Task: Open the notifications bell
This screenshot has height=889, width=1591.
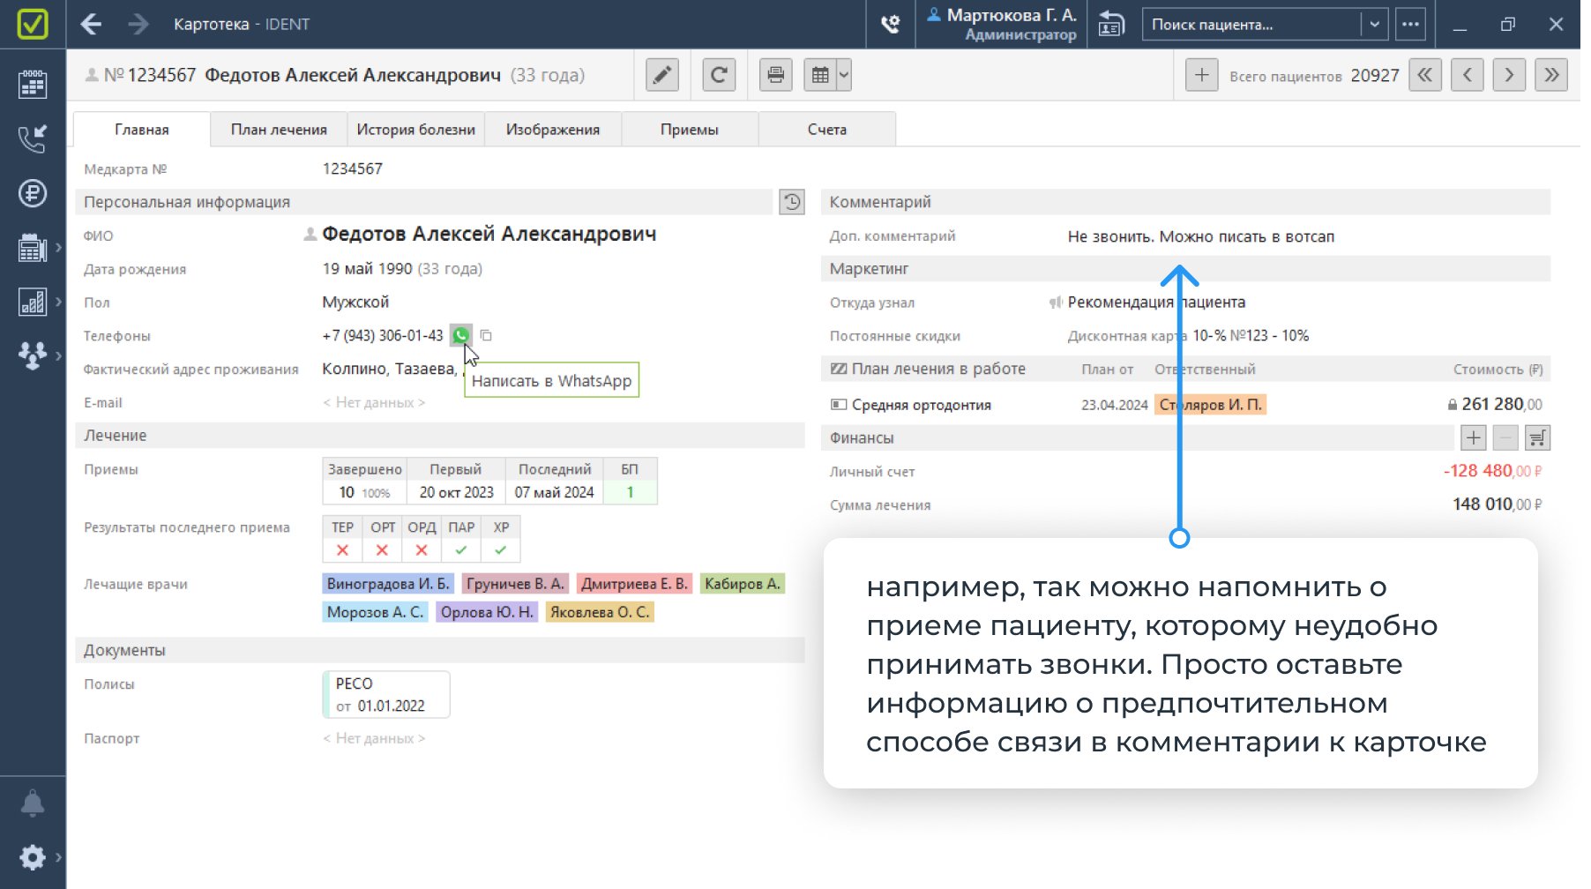Action: click(33, 803)
